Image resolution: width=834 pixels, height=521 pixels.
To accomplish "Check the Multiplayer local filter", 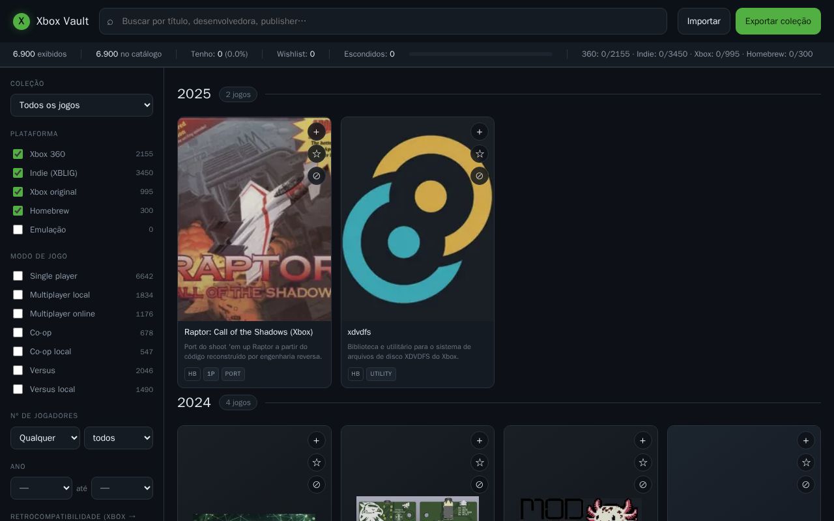I will coord(18,295).
